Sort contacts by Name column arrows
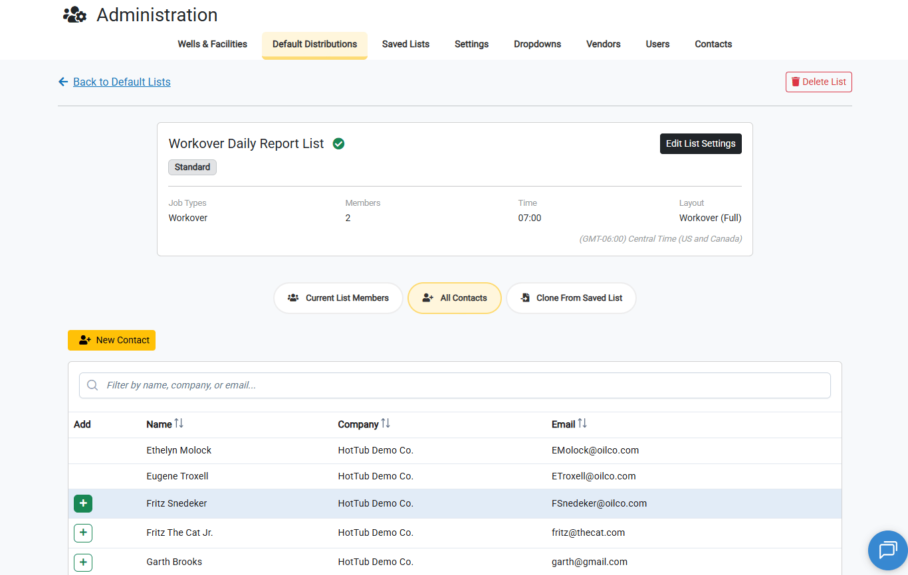This screenshot has height=575, width=908. point(179,424)
